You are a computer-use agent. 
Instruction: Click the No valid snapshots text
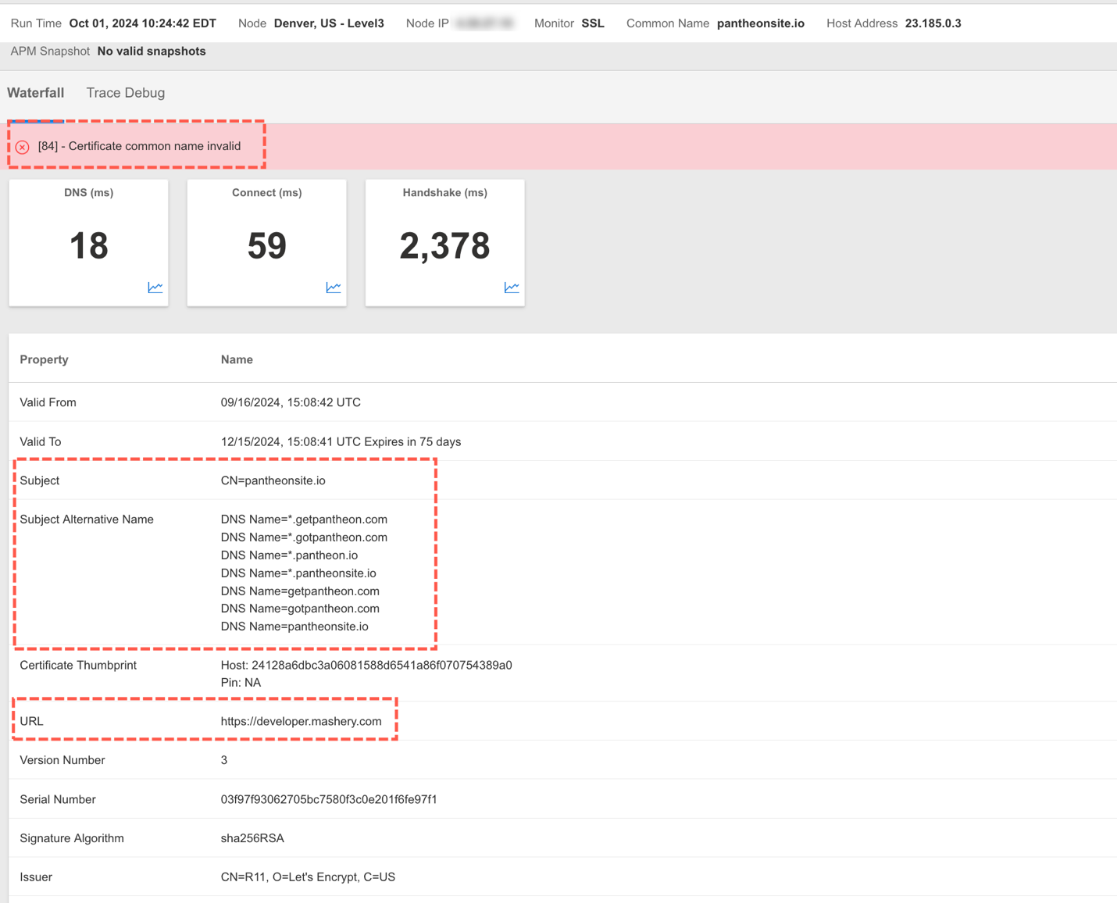152,52
